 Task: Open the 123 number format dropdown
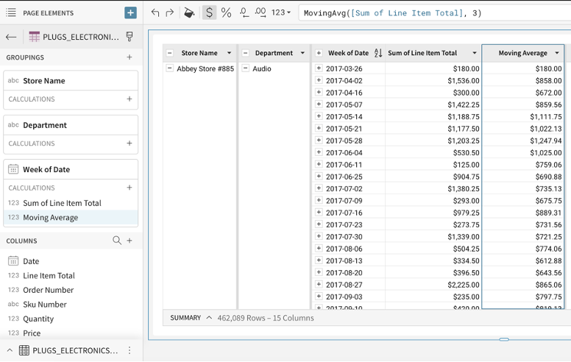pos(280,13)
